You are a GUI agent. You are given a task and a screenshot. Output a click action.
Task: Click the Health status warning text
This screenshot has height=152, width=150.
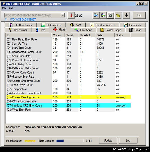pos(30,141)
